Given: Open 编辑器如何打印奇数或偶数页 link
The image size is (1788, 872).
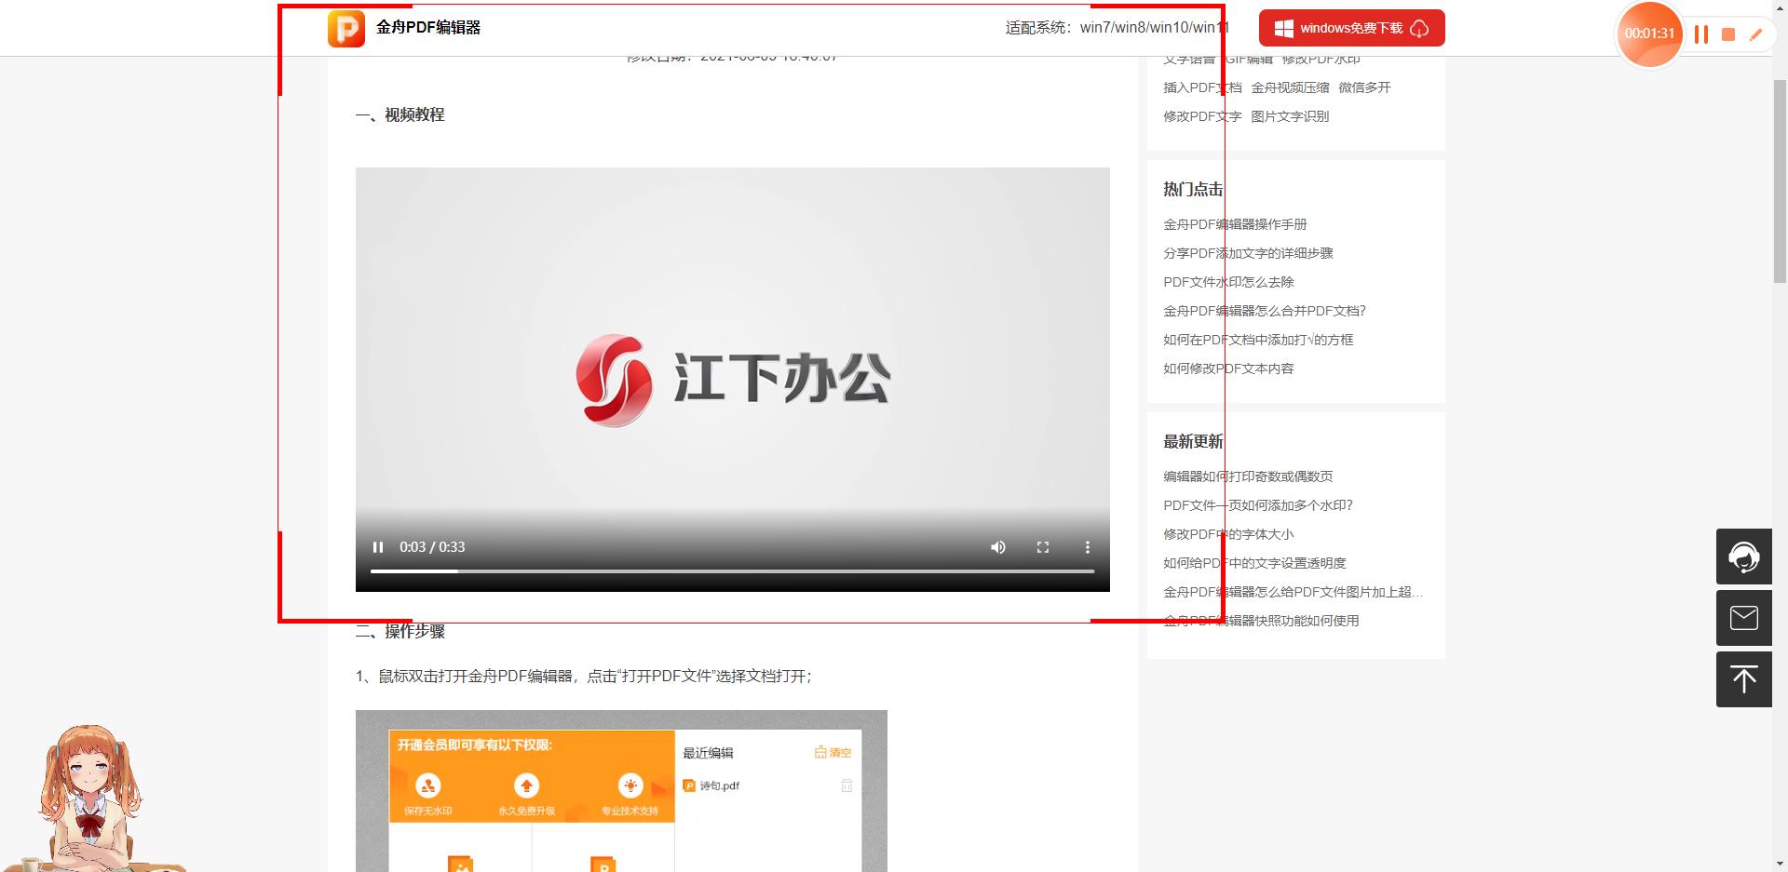Looking at the screenshot, I should click(1247, 476).
